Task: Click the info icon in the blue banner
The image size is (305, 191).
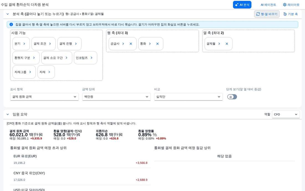Action: coord(11,24)
